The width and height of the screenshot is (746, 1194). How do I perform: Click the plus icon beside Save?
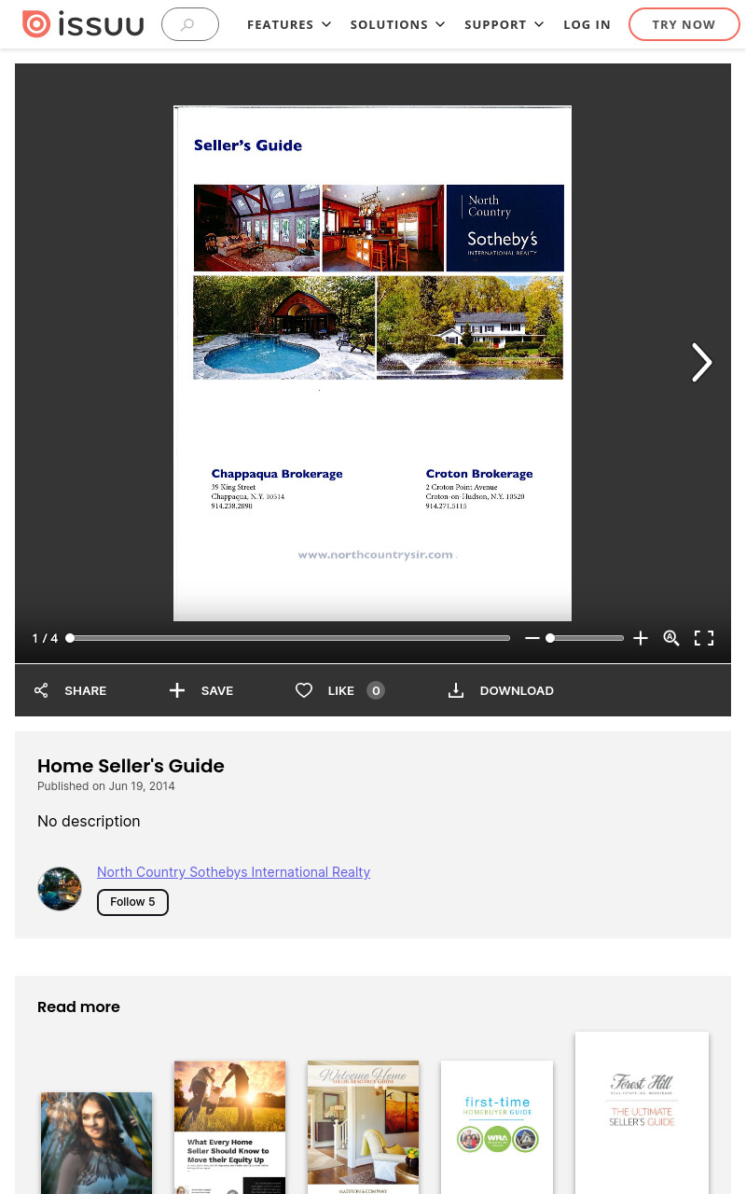(x=177, y=690)
